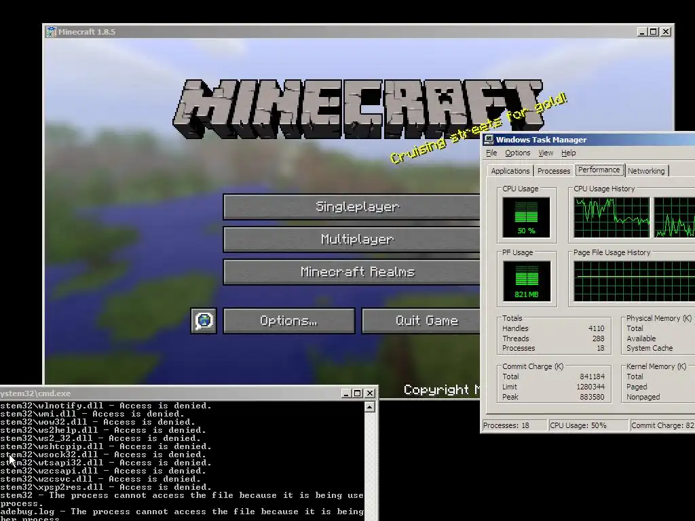Close the cmd.exe window
This screenshot has width=695, height=521.
[x=370, y=393]
